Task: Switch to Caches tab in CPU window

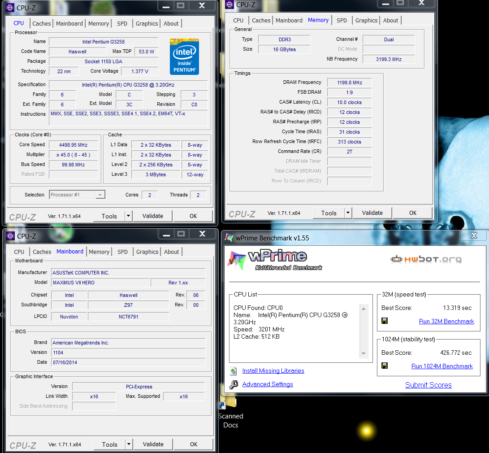Action: [x=42, y=23]
